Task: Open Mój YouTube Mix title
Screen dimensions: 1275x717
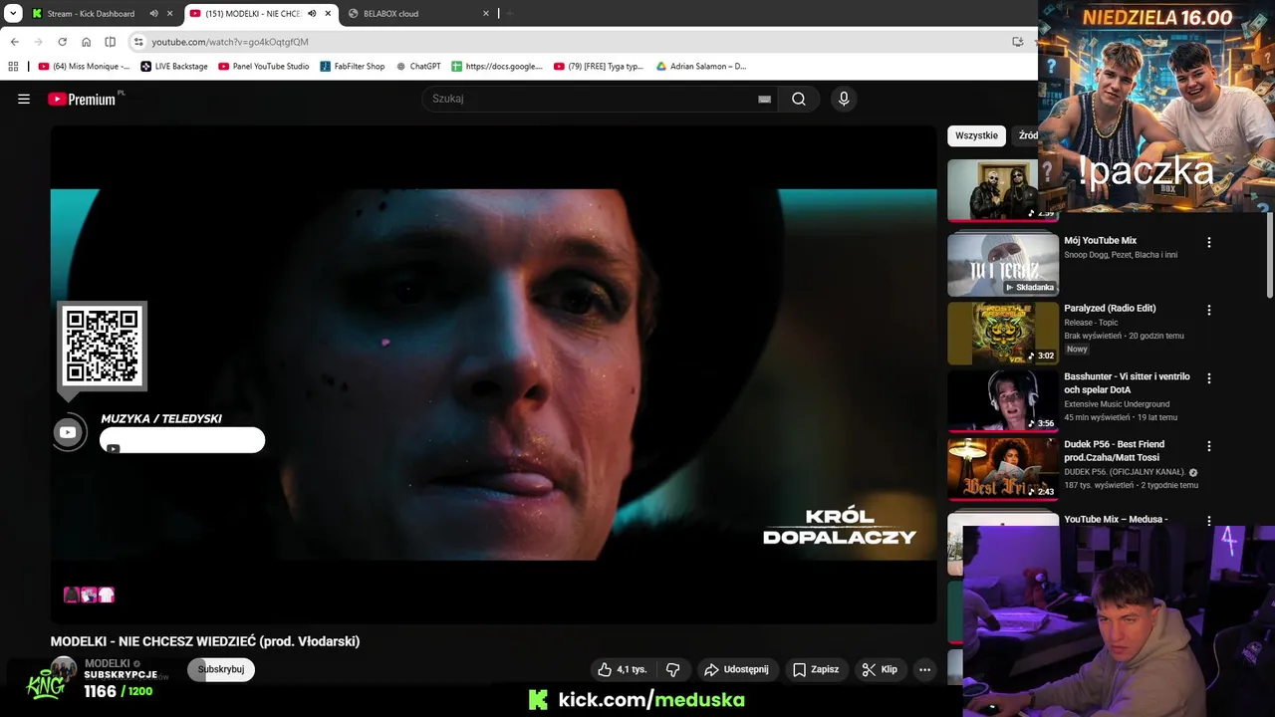Action: pyautogui.click(x=1100, y=240)
